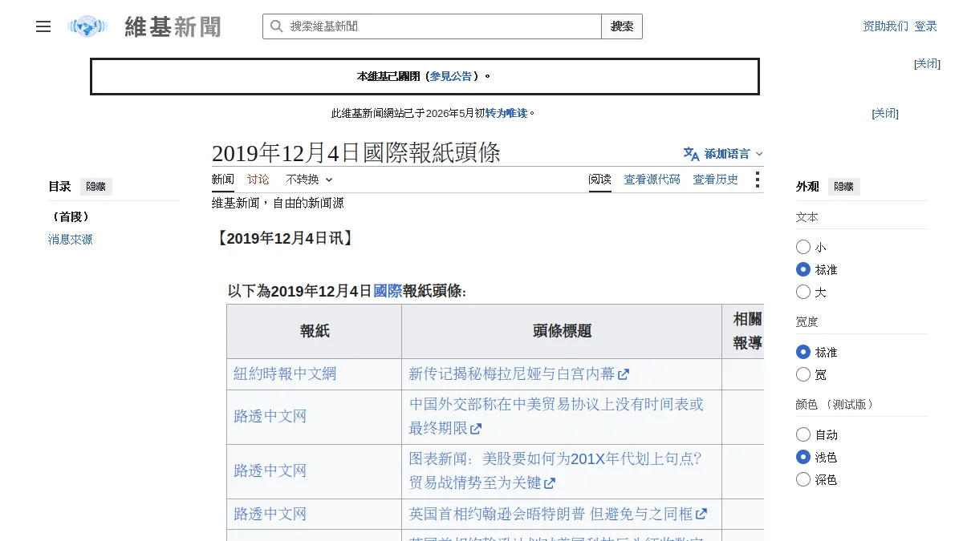Open the 登录 link
Screen dimensions: 963x541
coord(925,26)
